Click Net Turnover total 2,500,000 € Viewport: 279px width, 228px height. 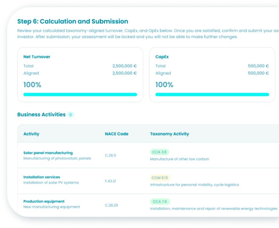click(x=124, y=66)
